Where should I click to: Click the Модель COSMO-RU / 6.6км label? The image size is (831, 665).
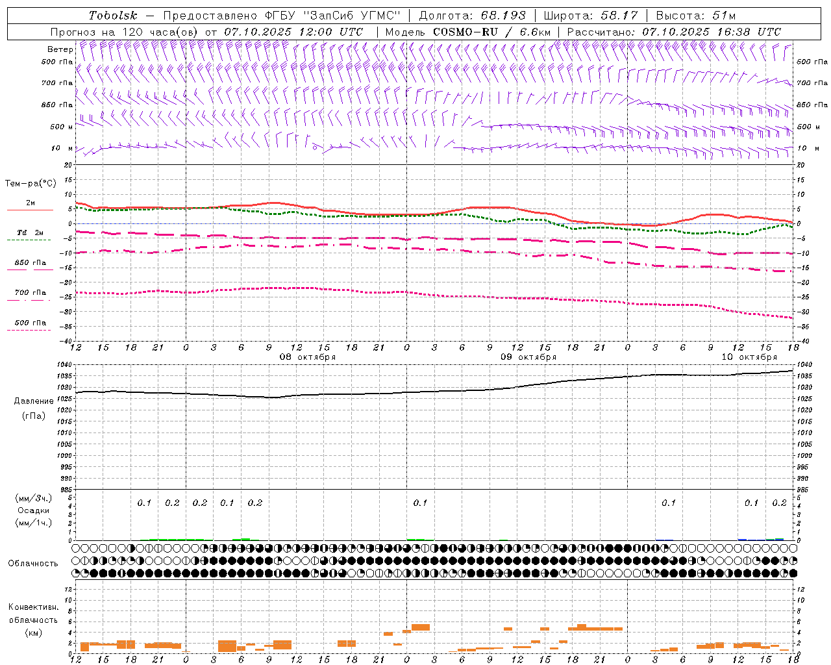468,32
